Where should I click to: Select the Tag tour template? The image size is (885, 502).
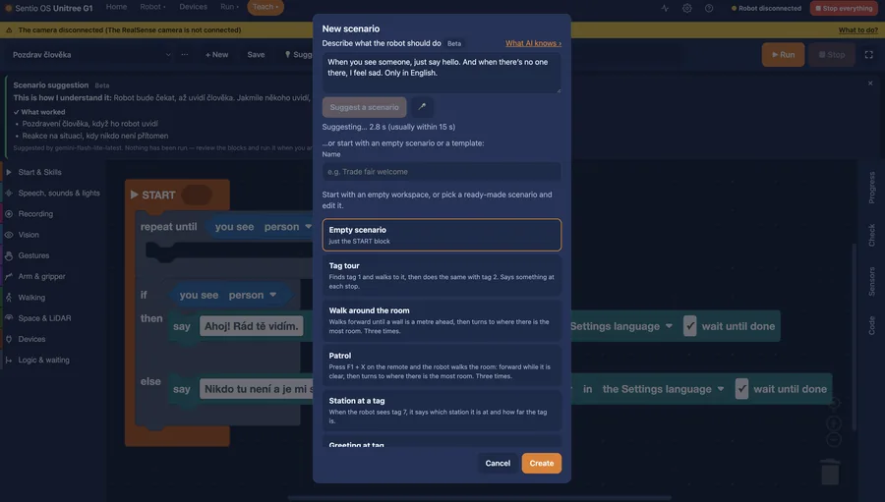click(x=442, y=275)
